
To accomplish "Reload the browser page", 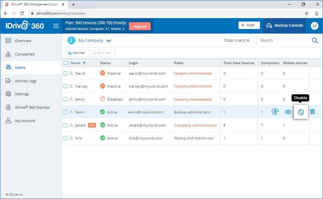I will (22, 13).
